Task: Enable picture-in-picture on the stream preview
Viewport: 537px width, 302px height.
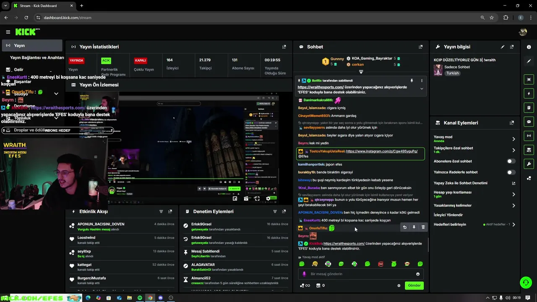Action: pyautogui.click(x=235, y=199)
